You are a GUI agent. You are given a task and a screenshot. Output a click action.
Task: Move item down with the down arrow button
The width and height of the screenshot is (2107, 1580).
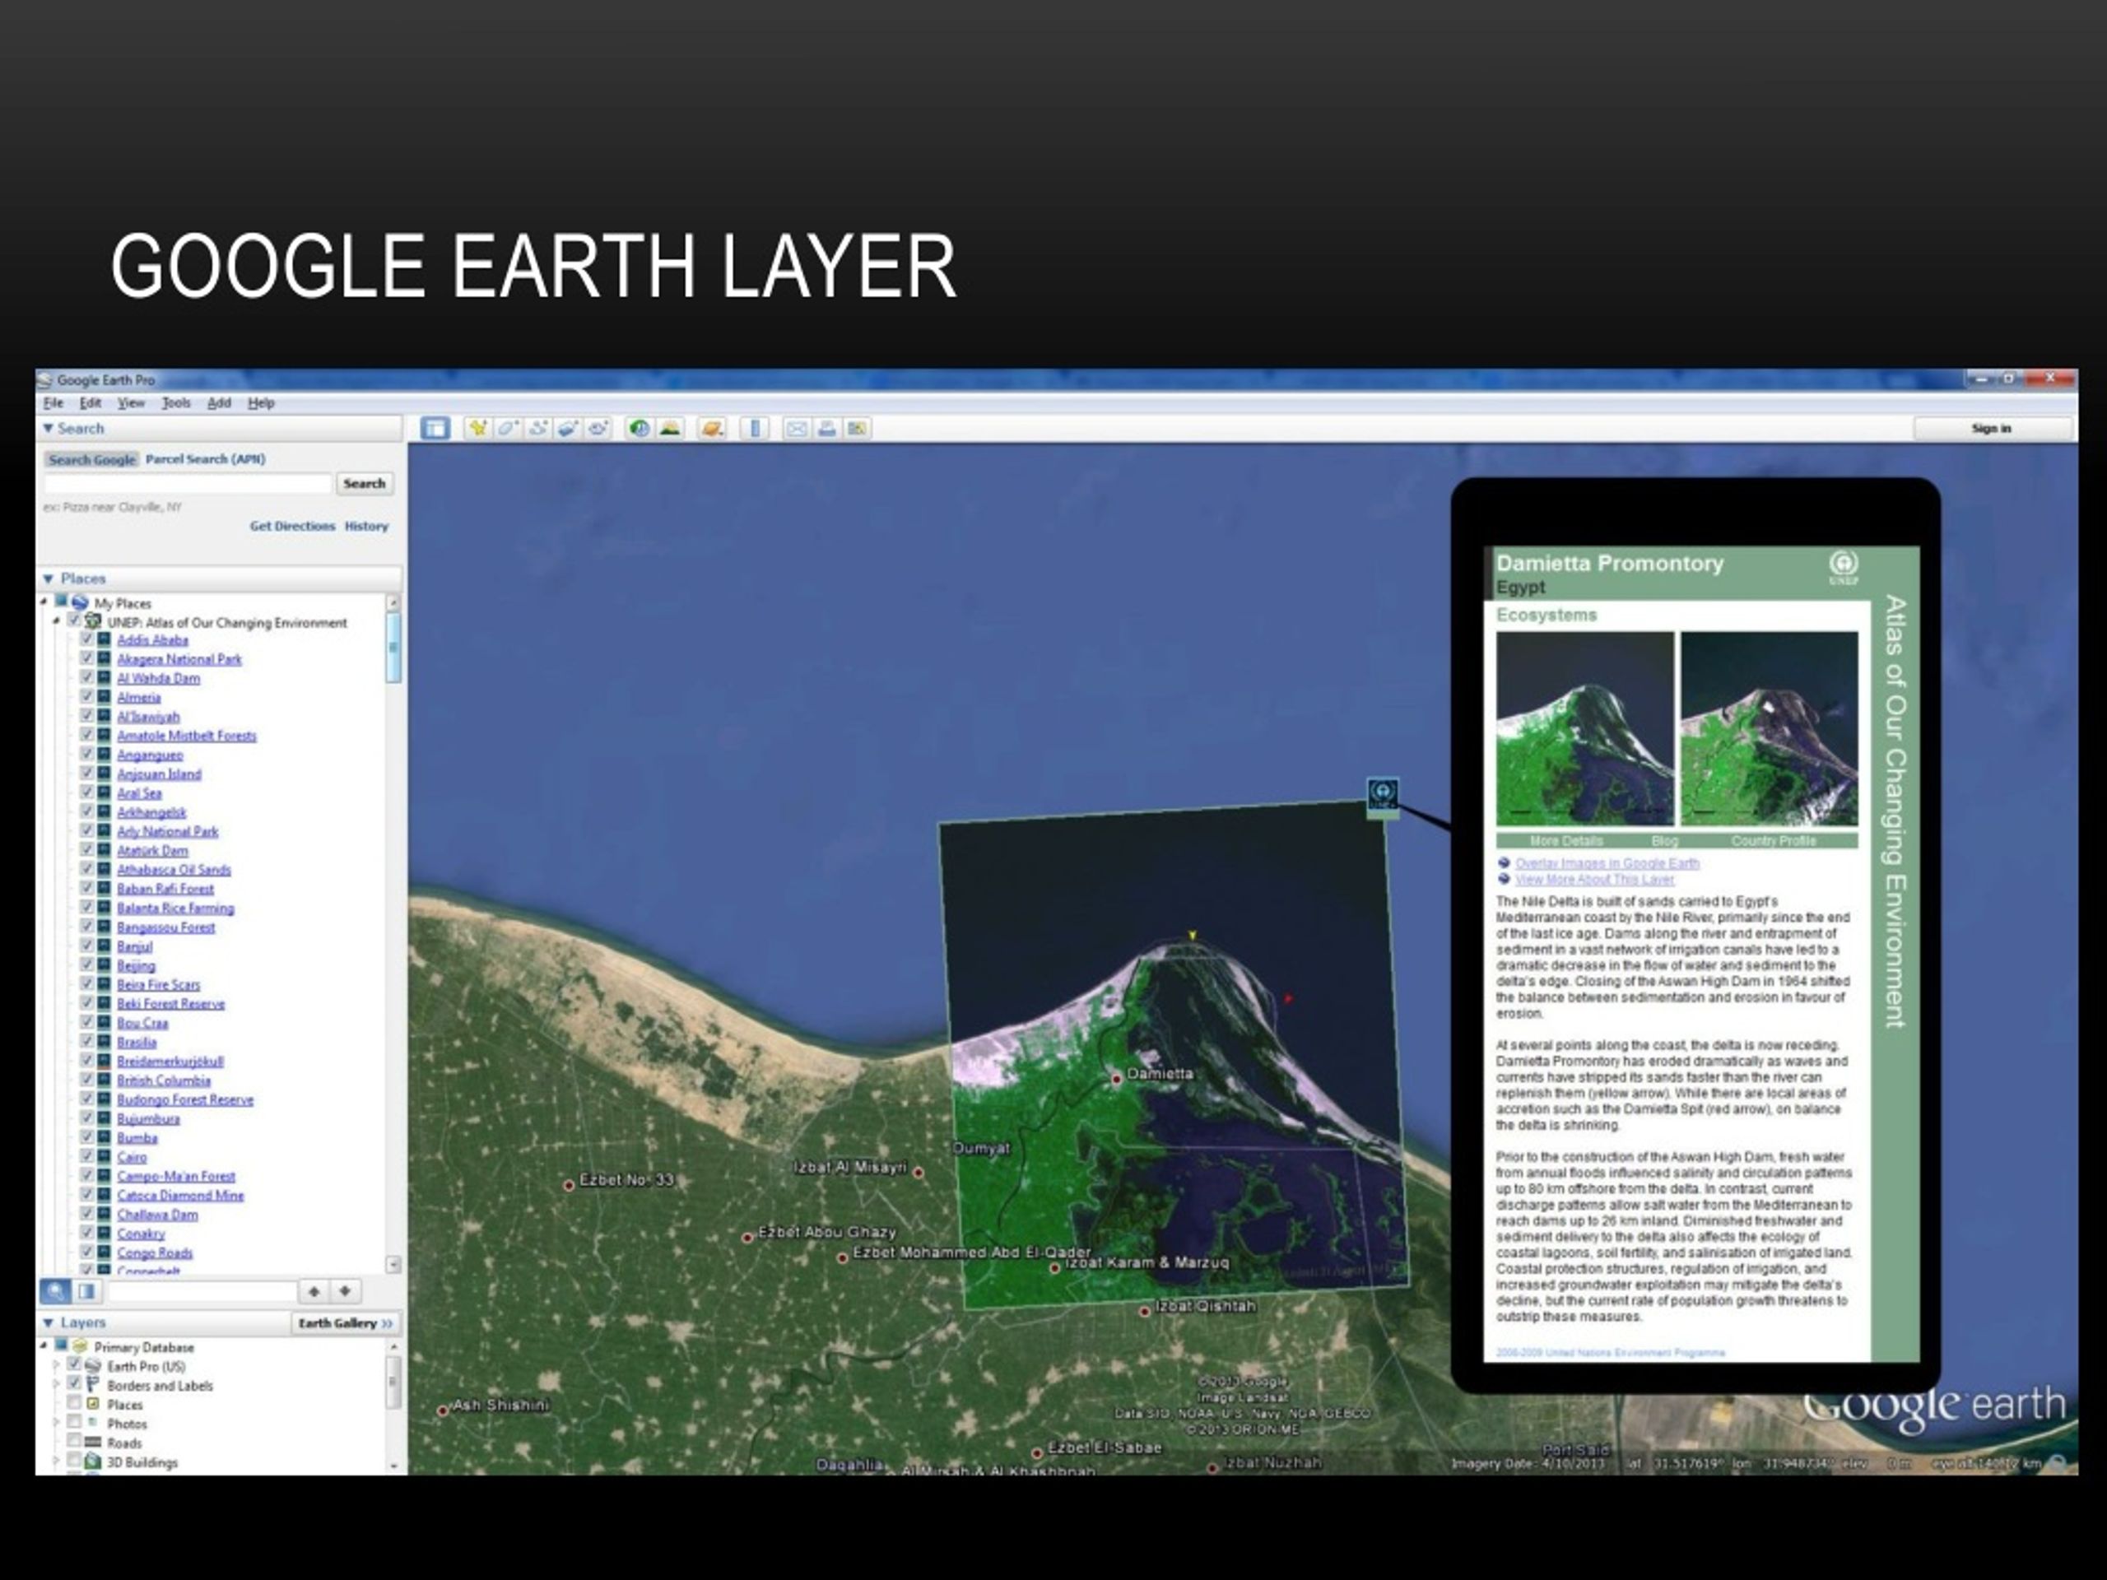pyautogui.click(x=345, y=1291)
